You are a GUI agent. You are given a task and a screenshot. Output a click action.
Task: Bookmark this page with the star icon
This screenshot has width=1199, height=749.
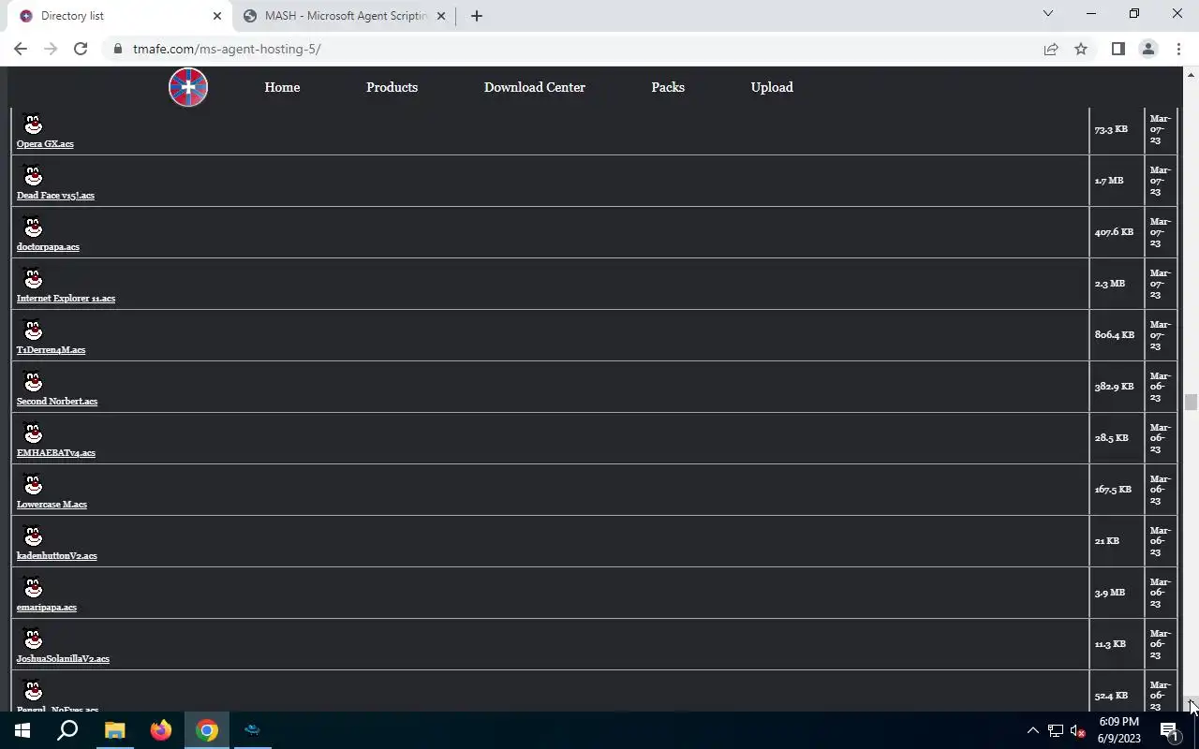click(x=1081, y=49)
